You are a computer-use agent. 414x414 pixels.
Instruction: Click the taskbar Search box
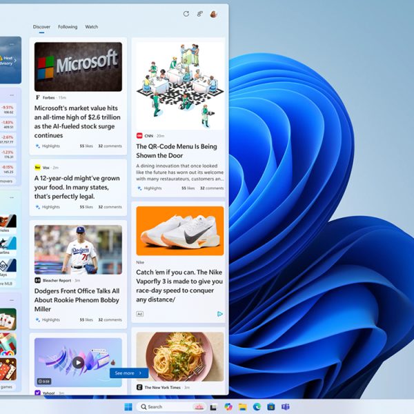click(x=172, y=406)
